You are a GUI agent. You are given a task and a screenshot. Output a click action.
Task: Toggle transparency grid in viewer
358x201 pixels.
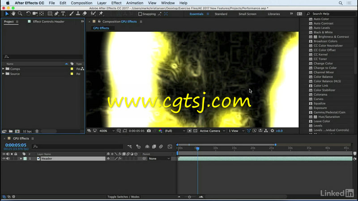pyautogui.click(x=195, y=131)
